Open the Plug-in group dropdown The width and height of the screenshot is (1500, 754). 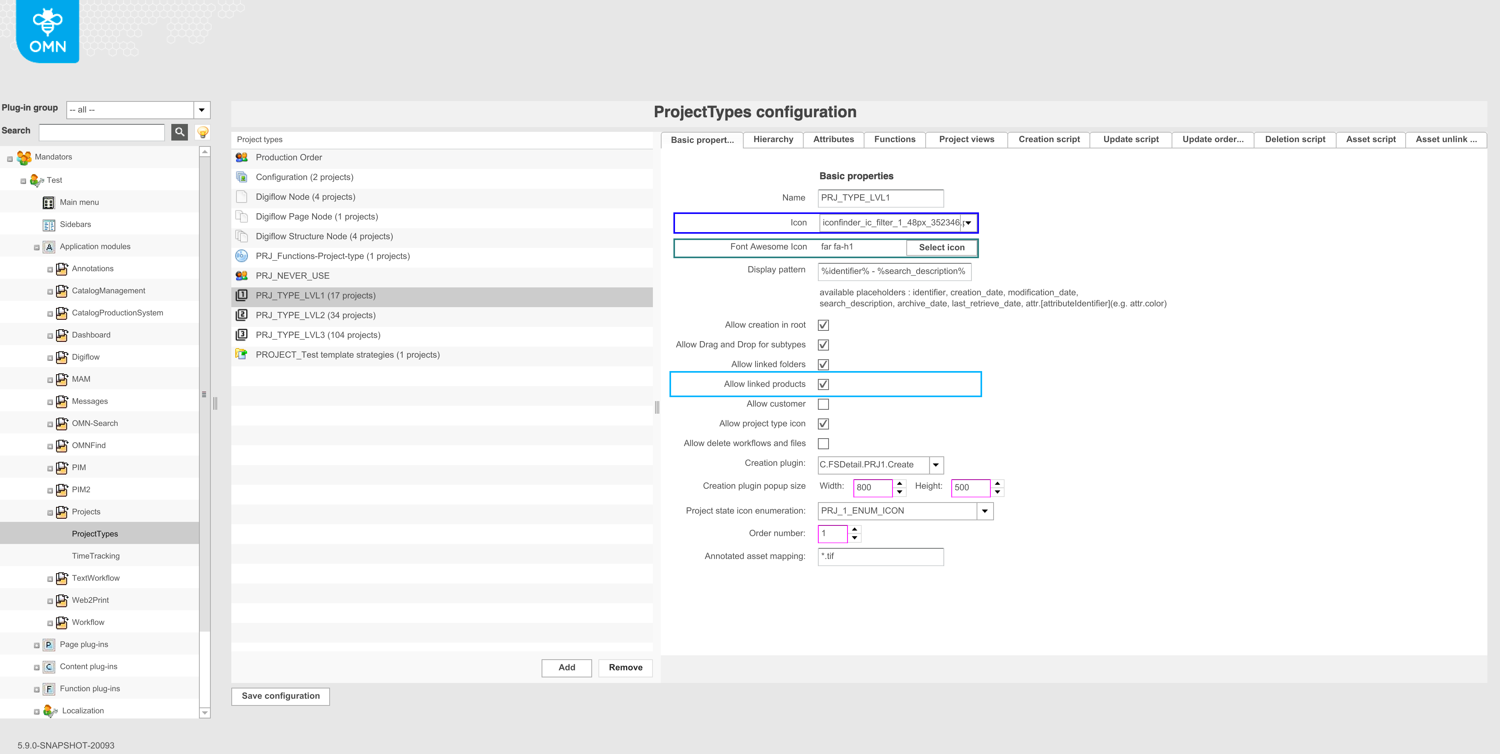pyautogui.click(x=201, y=109)
